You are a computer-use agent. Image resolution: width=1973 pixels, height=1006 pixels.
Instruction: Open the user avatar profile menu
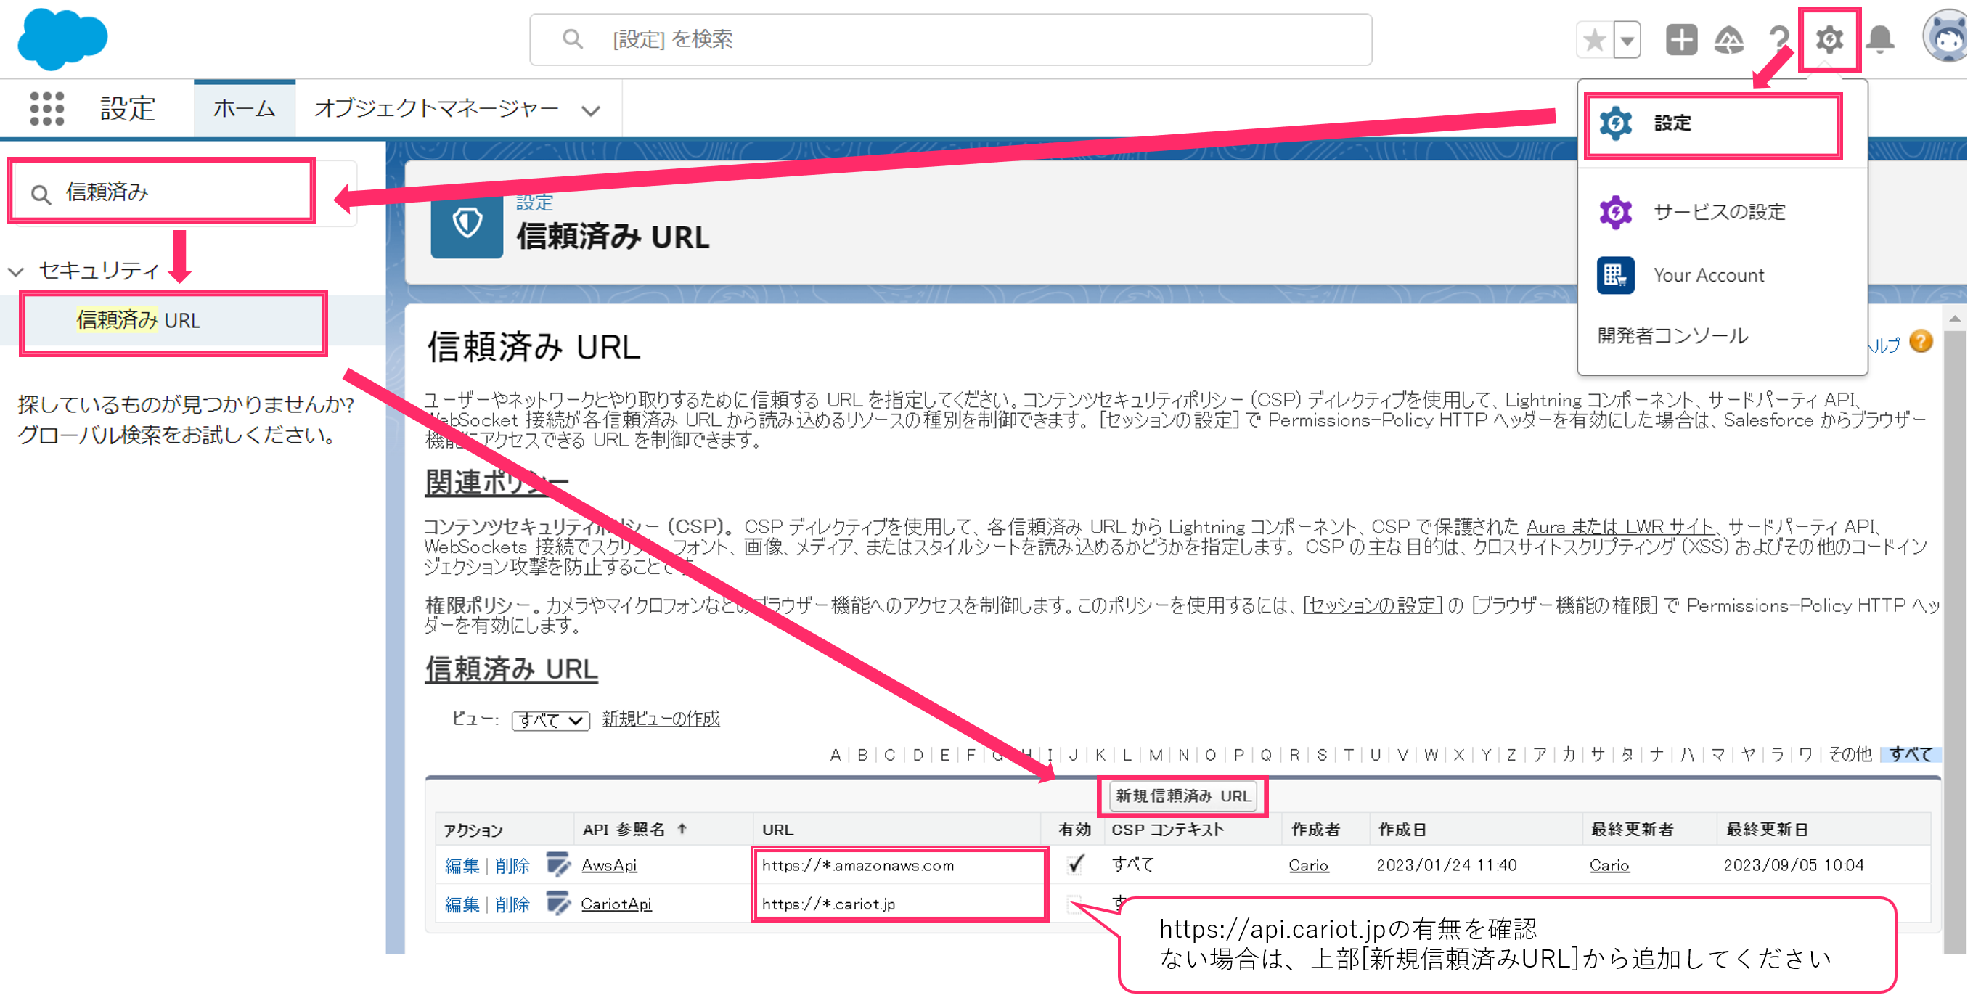pos(1946,36)
